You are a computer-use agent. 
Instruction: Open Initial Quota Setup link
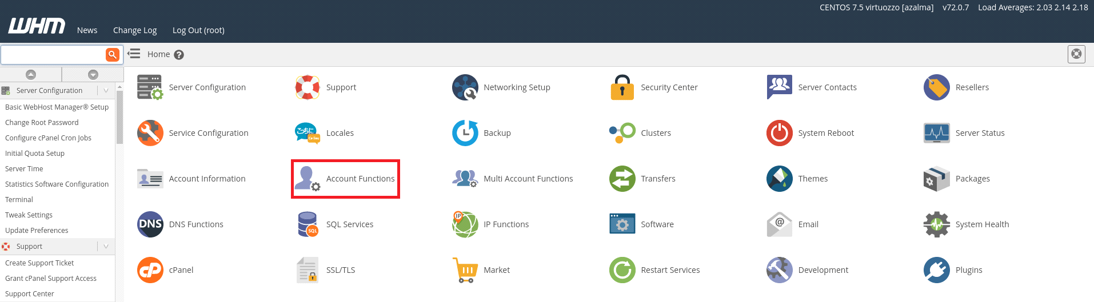(35, 153)
